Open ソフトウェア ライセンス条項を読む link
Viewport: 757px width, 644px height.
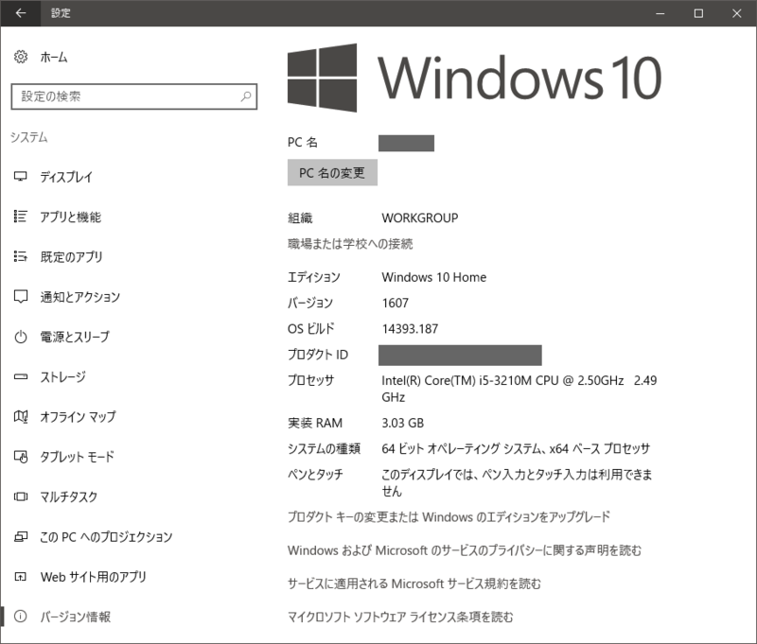pyautogui.click(x=400, y=617)
